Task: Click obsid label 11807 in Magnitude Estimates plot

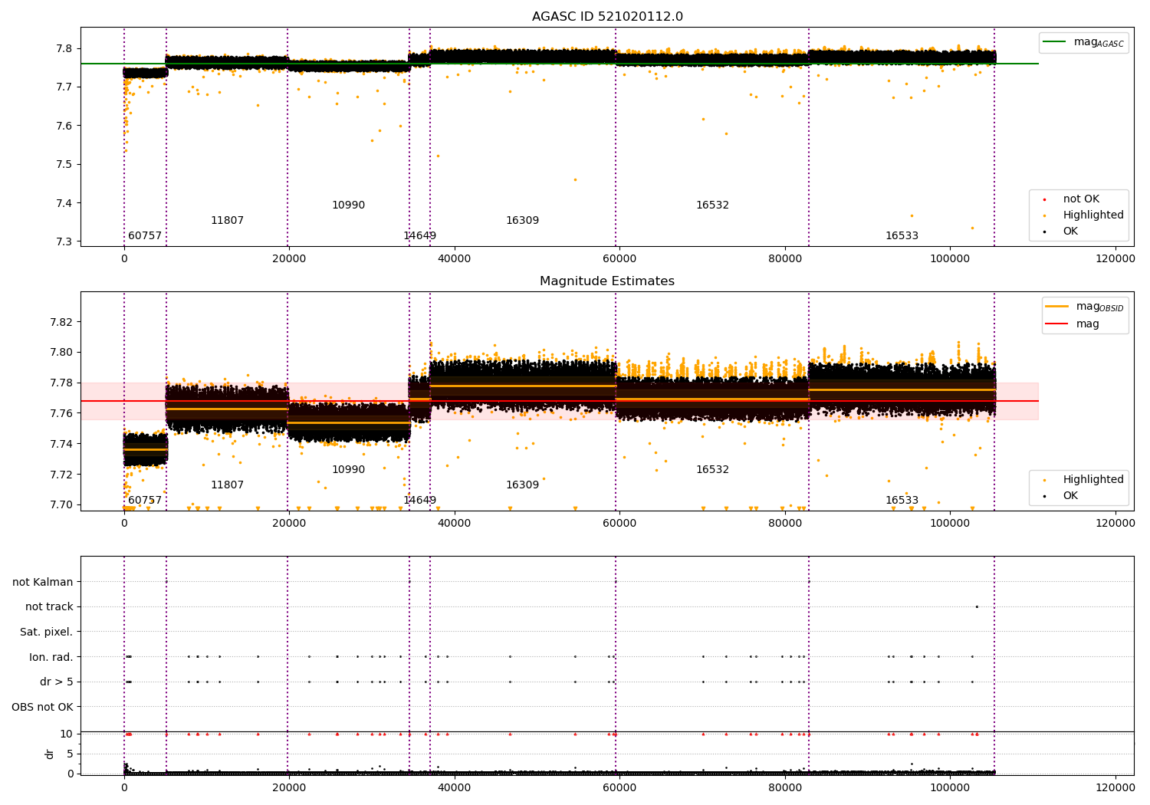Action: pos(227,485)
